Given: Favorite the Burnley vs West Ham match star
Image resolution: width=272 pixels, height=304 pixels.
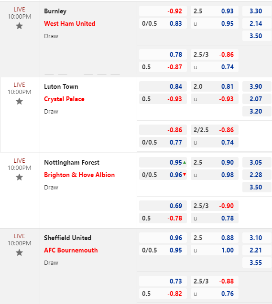Looking at the screenshot, I should 19,26.
